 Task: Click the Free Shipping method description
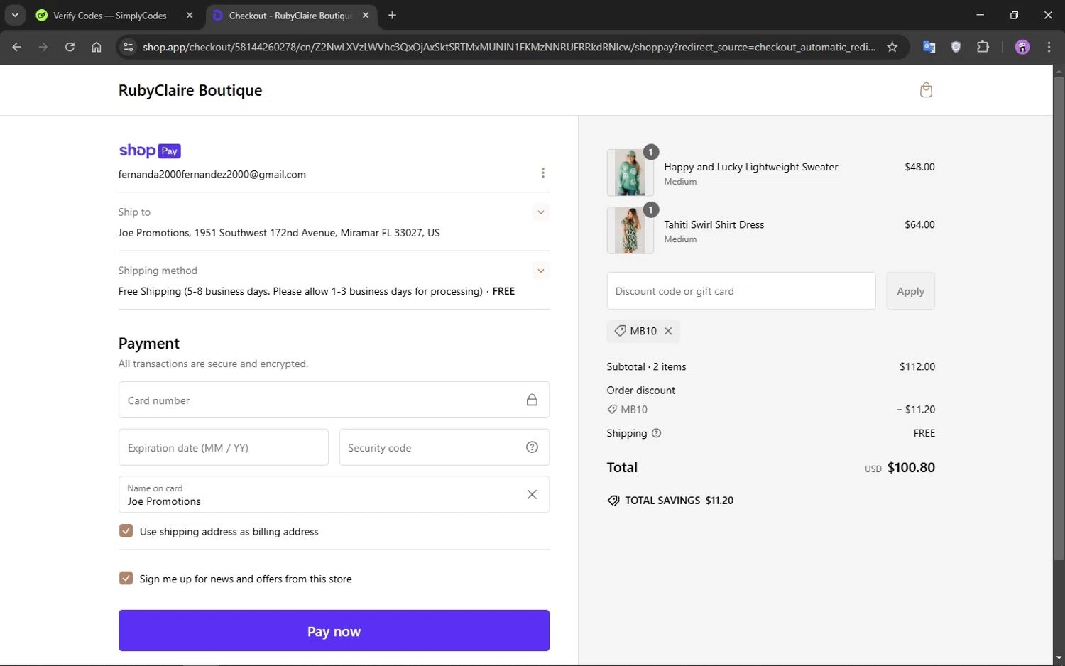317,291
